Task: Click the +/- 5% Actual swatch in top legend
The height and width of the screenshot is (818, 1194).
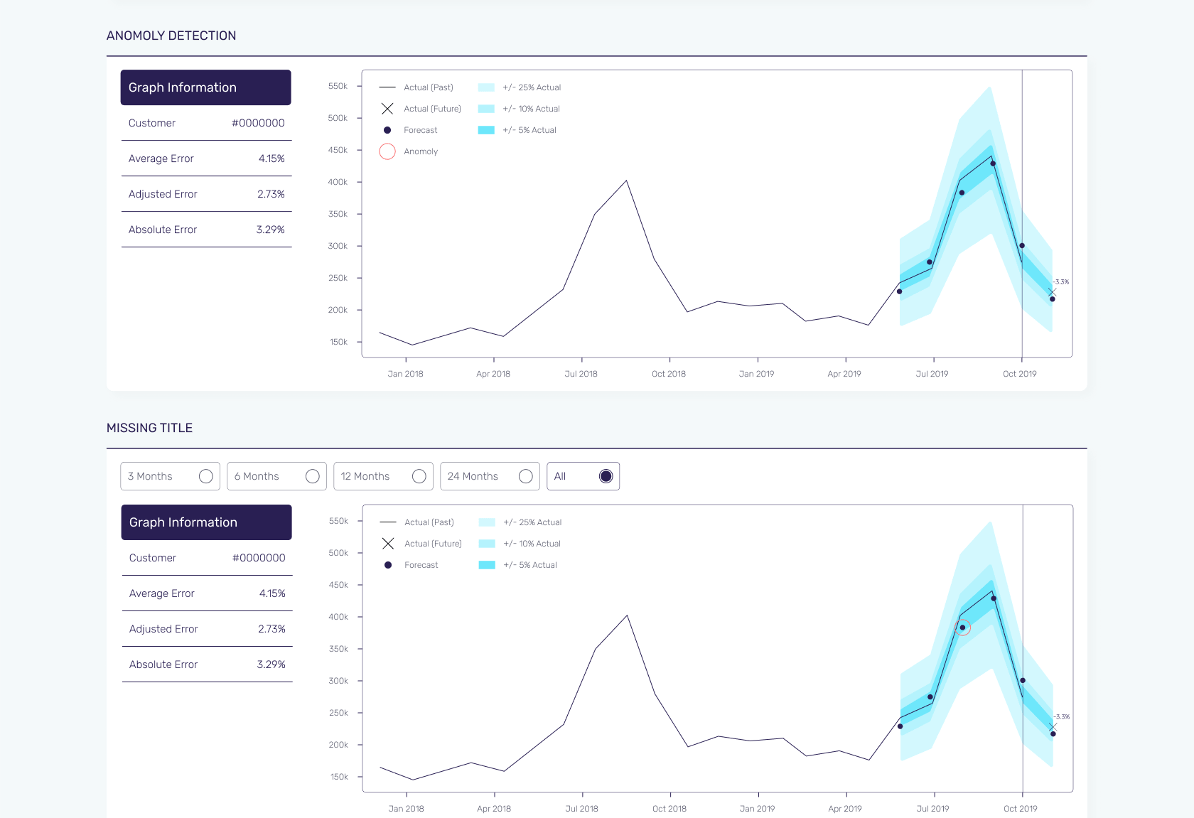Action: click(486, 130)
